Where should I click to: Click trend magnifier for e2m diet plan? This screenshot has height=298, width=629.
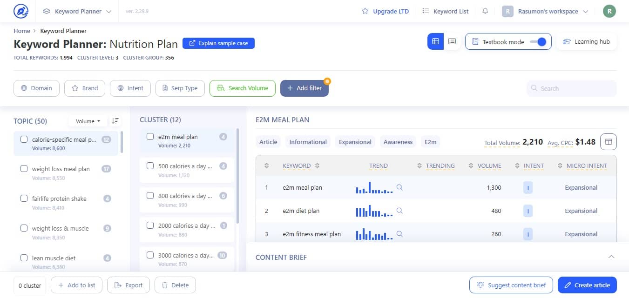click(x=399, y=211)
